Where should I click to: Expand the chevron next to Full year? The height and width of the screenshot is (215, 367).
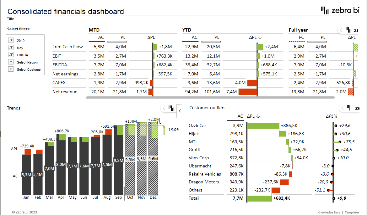coord(341,30)
